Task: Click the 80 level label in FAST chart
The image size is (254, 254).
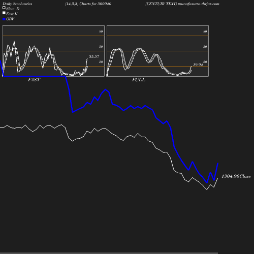Action: [x=101, y=31]
